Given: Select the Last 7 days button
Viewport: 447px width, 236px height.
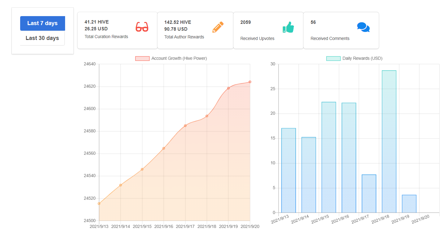Looking at the screenshot, I should [42, 23].
